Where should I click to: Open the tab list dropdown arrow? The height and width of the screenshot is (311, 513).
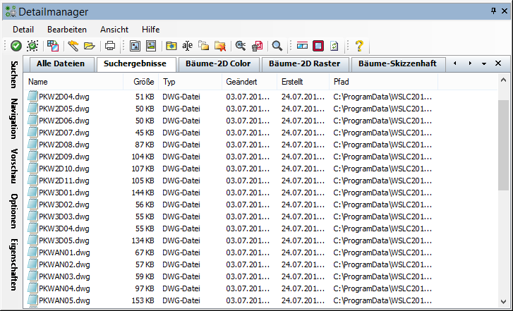point(484,63)
